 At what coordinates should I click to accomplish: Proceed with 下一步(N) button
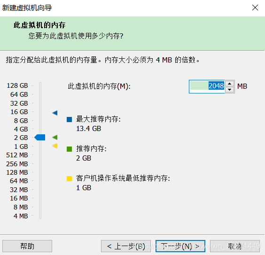tap(180, 246)
